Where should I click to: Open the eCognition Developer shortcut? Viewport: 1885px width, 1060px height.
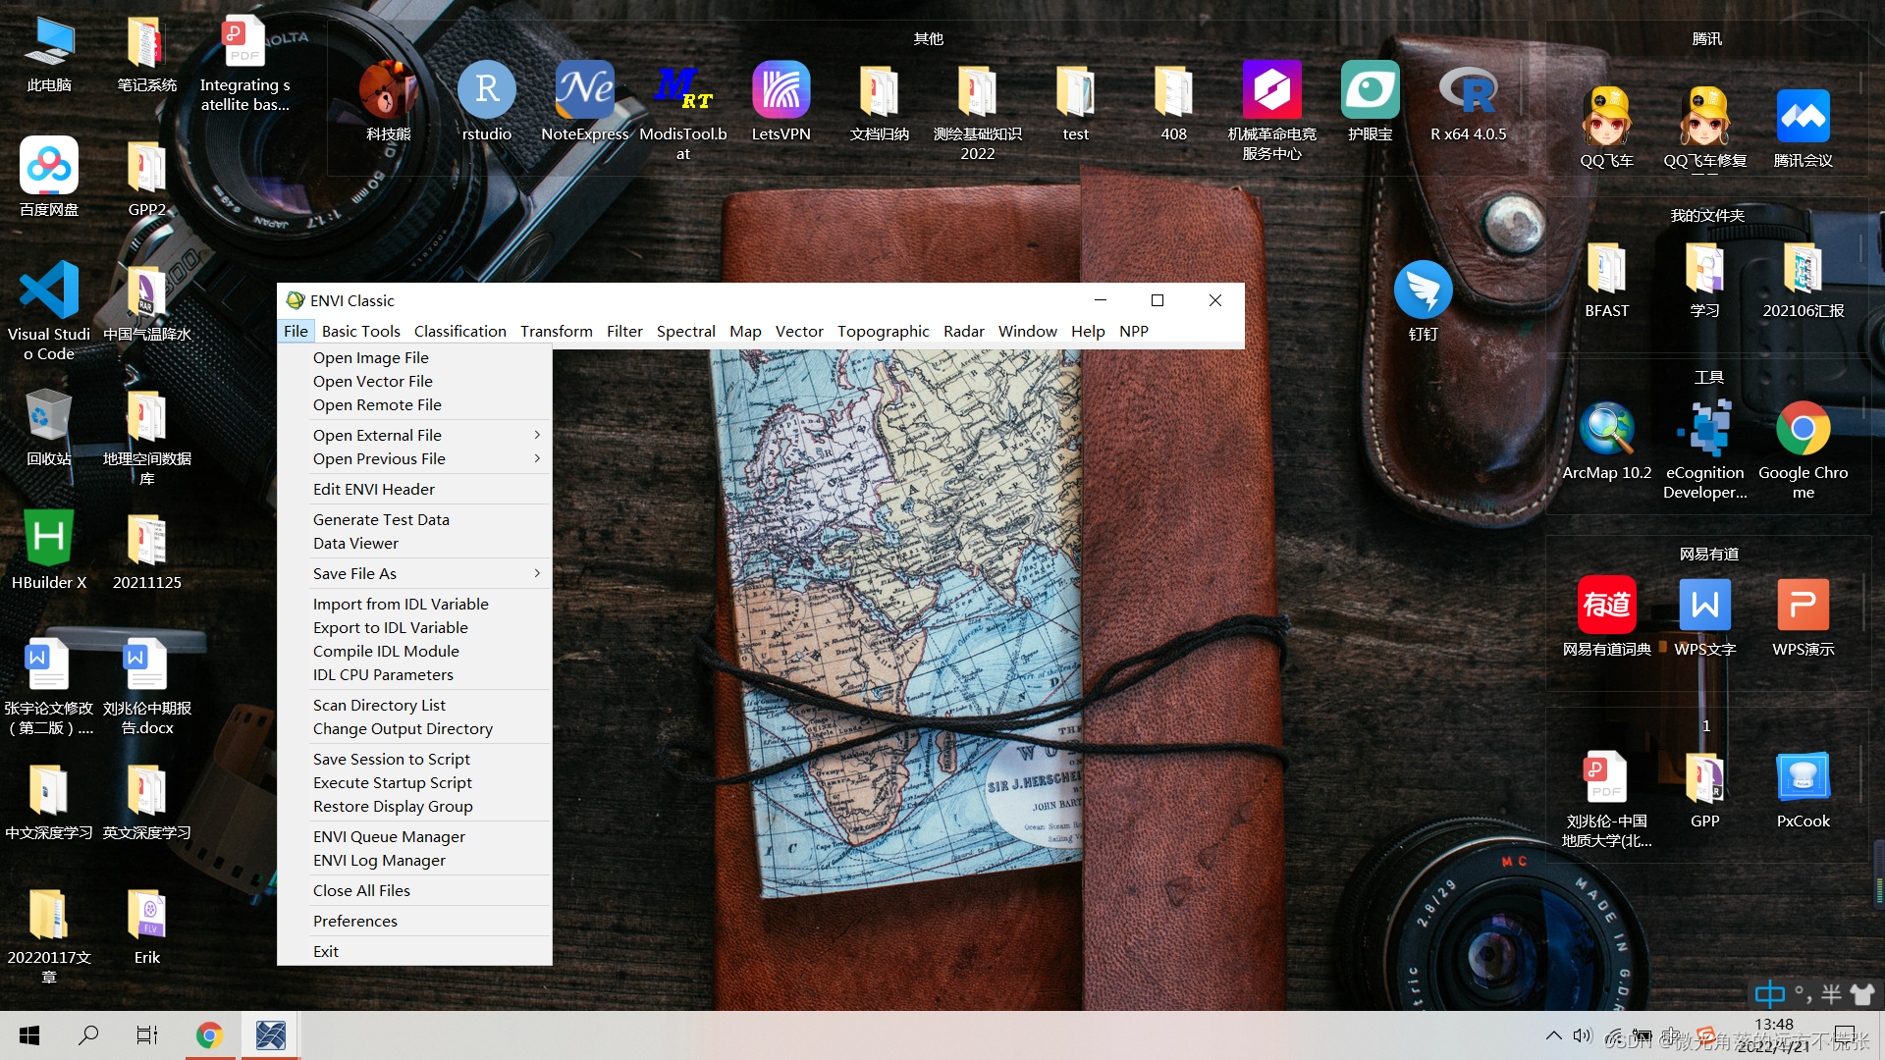[x=1705, y=430]
